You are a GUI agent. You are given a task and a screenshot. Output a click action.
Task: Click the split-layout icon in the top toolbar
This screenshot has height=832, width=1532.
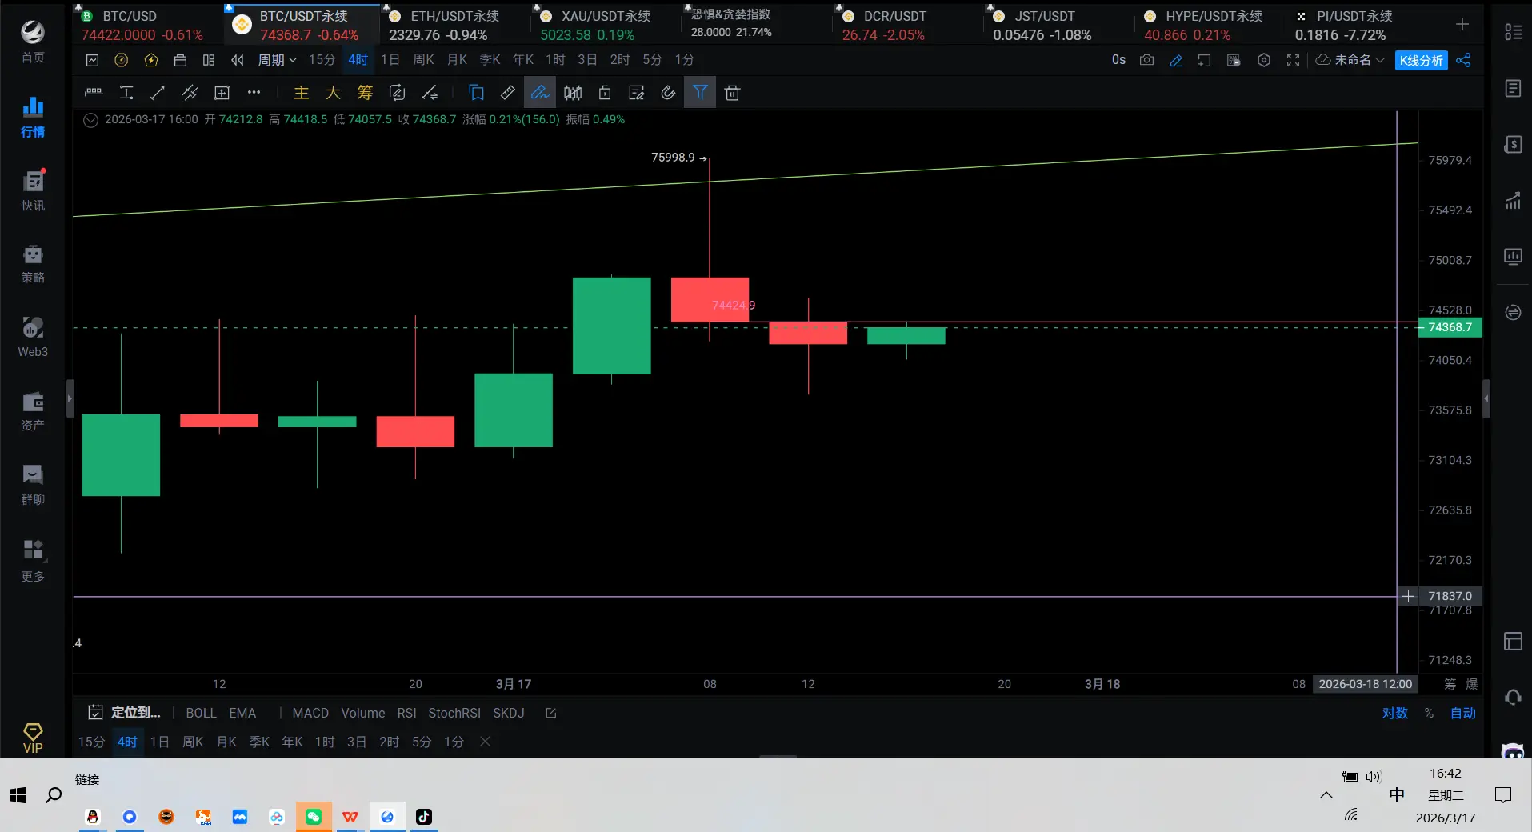pos(209,60)
